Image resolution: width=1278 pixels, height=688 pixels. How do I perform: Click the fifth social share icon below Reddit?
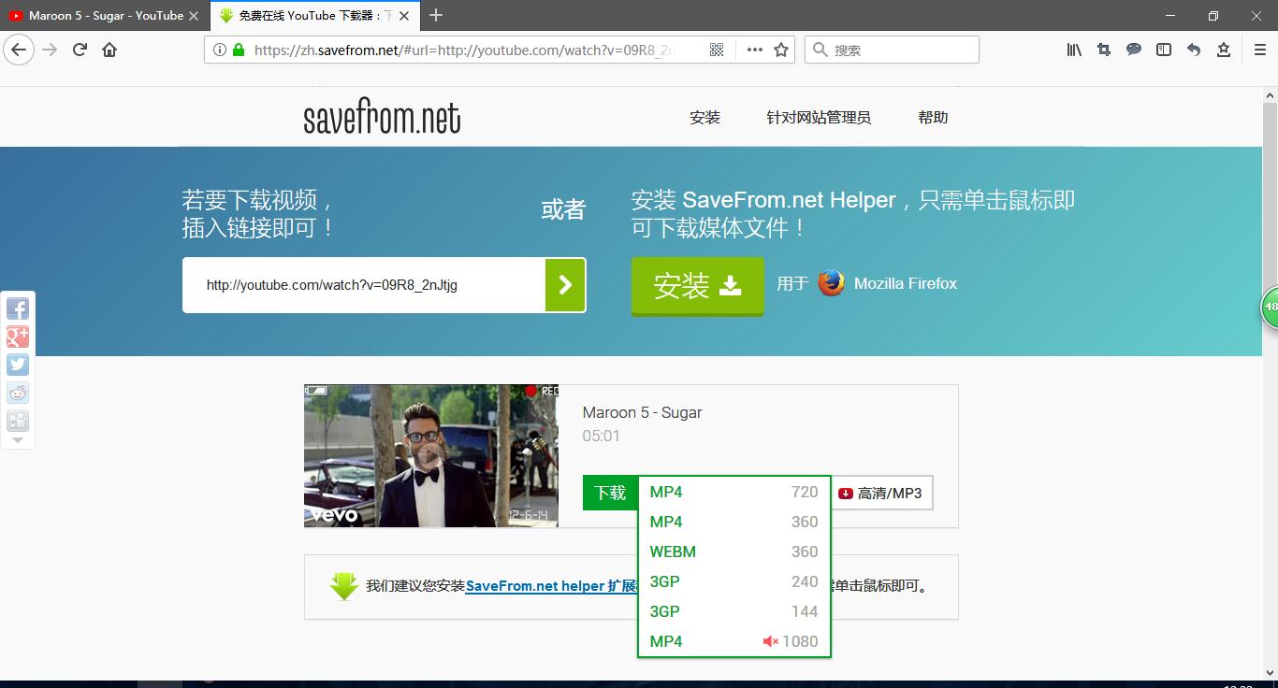click(x=18, y=421)
